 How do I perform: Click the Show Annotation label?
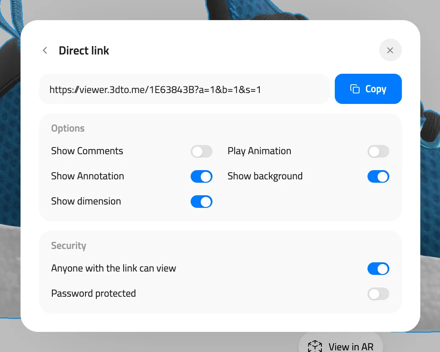click(x=88, y=176)
